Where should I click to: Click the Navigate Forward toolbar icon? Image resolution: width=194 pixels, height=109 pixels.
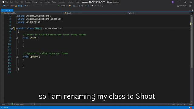pos(8,6)
